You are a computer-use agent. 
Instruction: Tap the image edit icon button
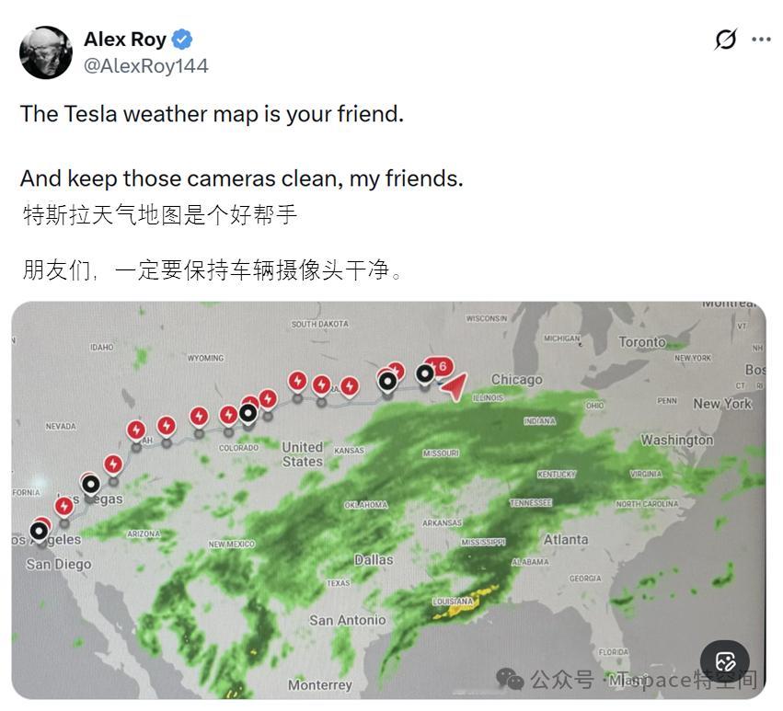725,662
